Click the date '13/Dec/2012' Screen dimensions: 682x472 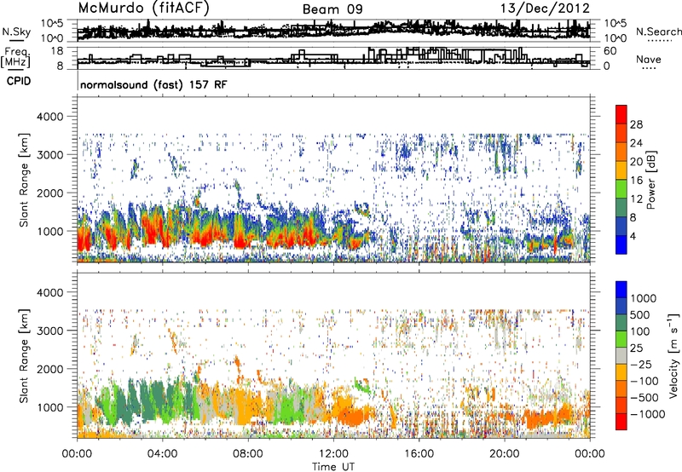click(545, 8)
